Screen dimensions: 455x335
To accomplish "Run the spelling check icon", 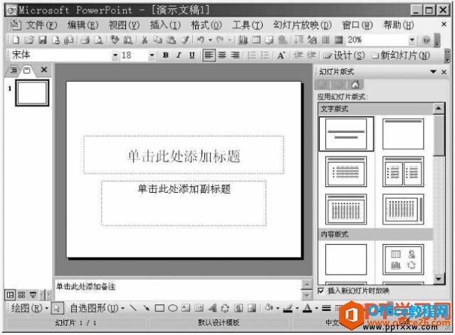I will point(115,40).
